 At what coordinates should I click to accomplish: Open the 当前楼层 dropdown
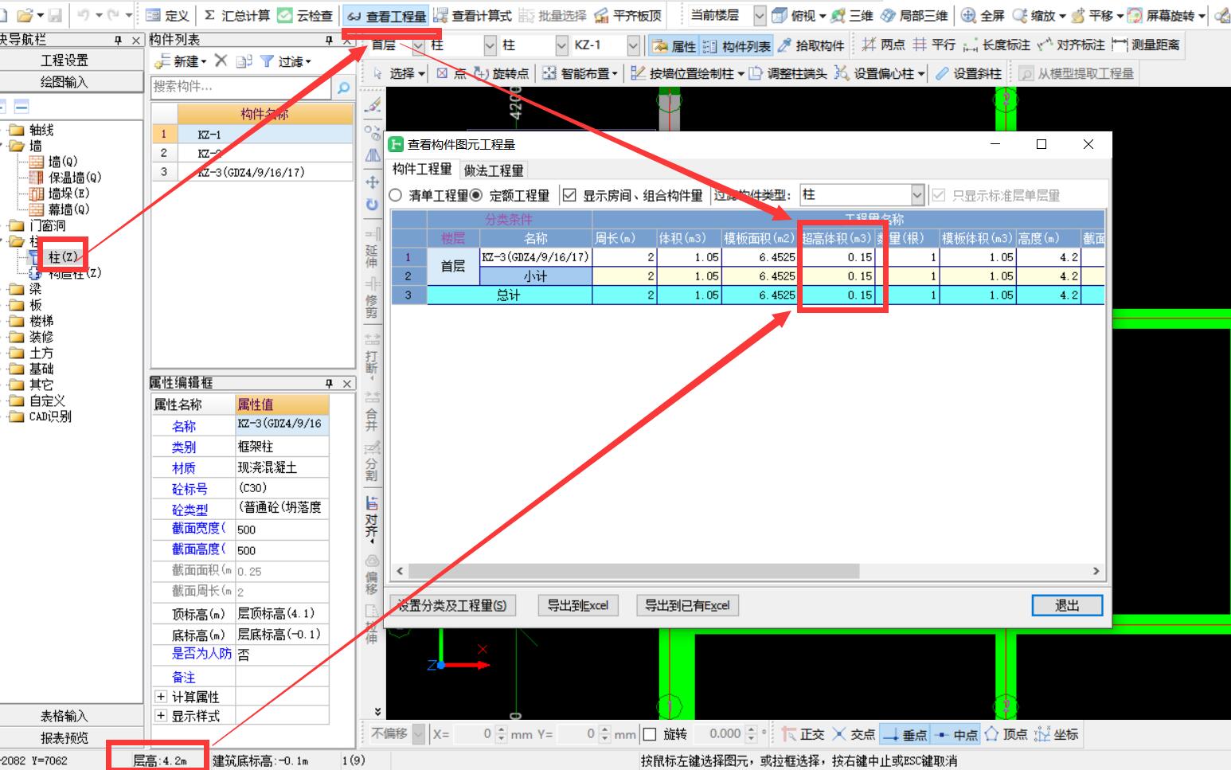click(760, 15)
